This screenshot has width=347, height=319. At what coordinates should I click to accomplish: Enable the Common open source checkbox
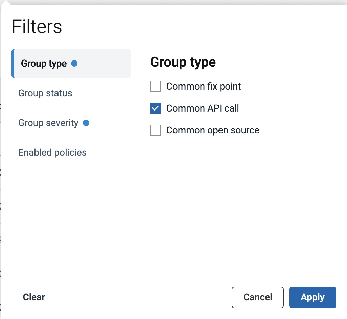156,130
